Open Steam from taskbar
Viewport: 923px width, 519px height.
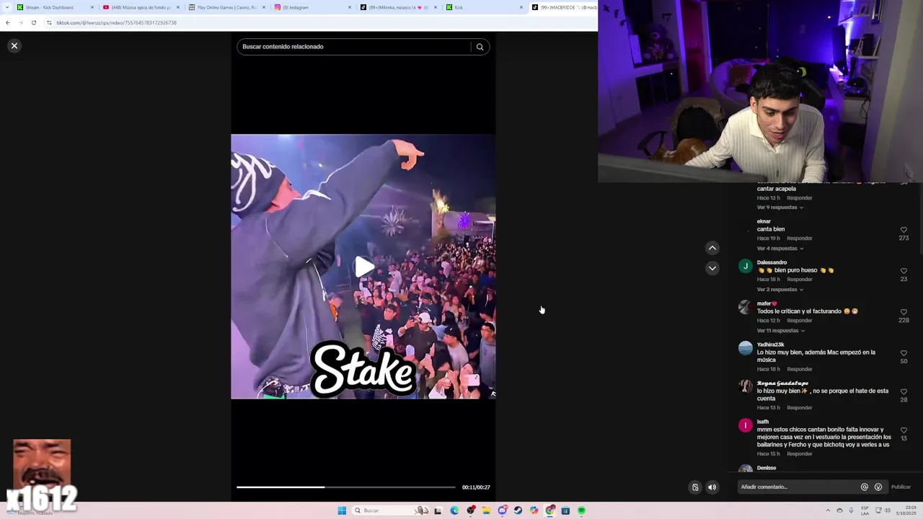[518, 510]
